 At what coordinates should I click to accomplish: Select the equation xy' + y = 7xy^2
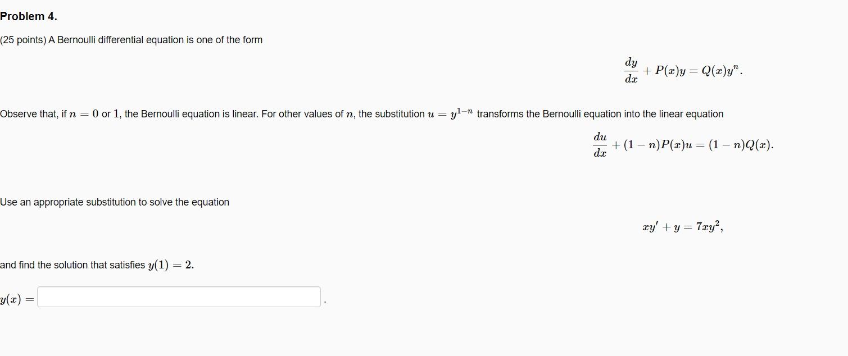tap(682, 226)
